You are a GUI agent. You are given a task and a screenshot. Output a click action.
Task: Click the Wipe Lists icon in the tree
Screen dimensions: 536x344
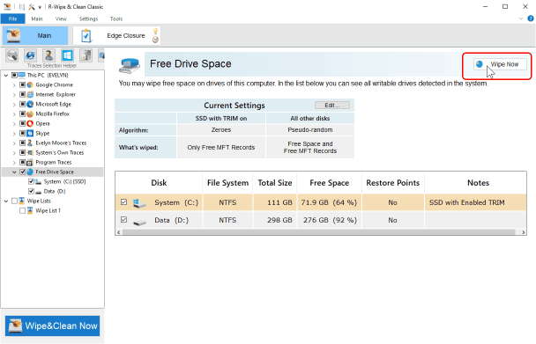(x=22, y=201)
